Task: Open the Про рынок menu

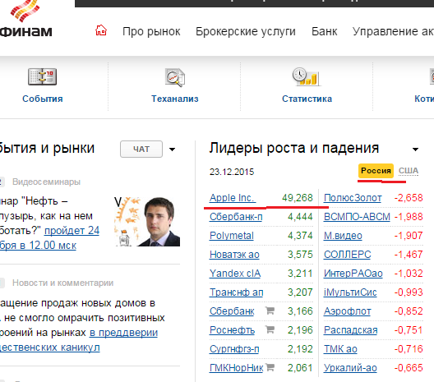Action: pos(151,31)
